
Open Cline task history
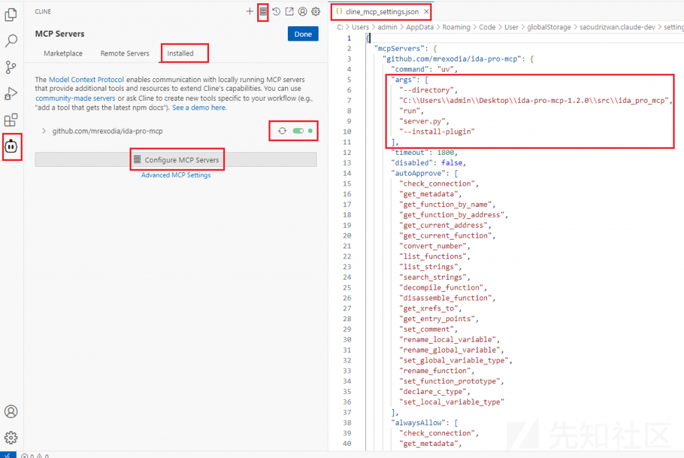(277, 11)
